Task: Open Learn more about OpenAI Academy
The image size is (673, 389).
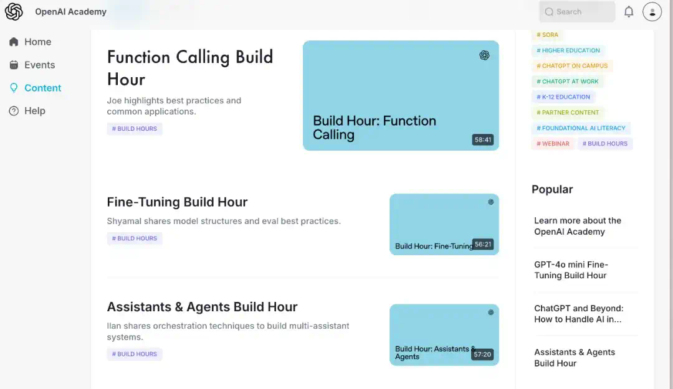Action: tap(577, 226)
